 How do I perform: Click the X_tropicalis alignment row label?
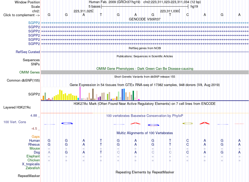31,164
